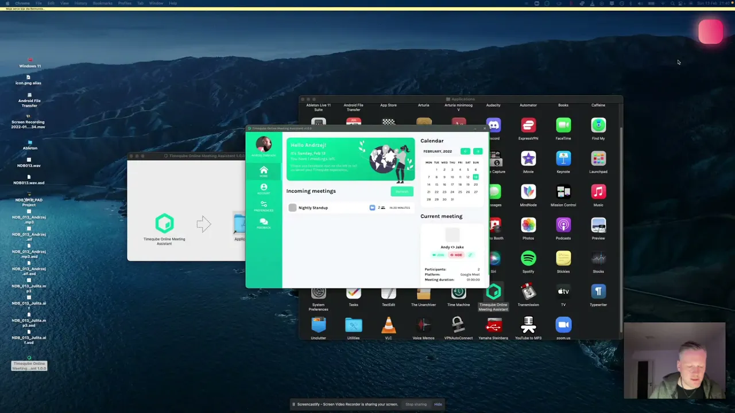Select day 27 in the Timeqube calendar
Viewport: 735px width, 413px height.
click(x=475, y=192)
